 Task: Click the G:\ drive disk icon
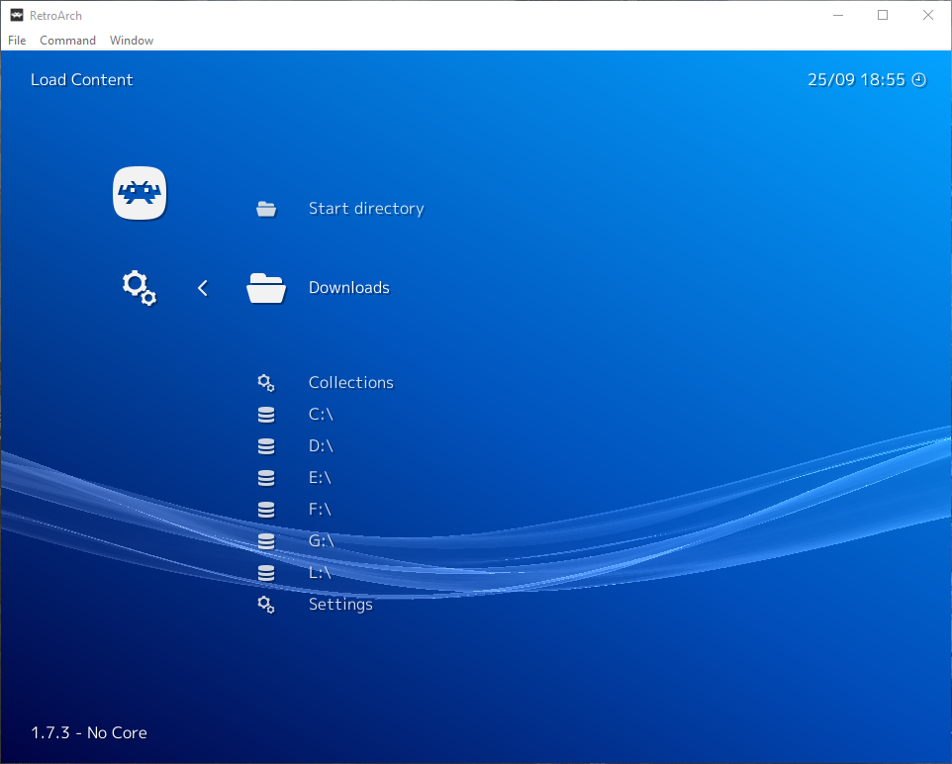click(x=265, y=541)
